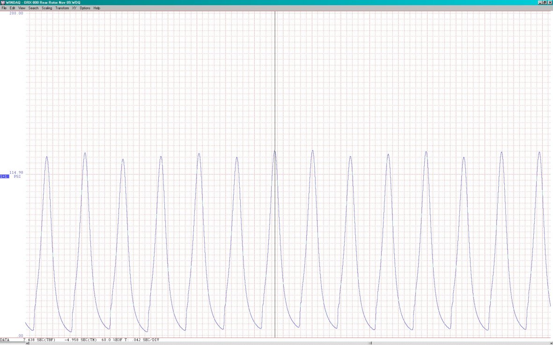
Task: Click the DATA status bar label
Action: [x=5, y=340]
